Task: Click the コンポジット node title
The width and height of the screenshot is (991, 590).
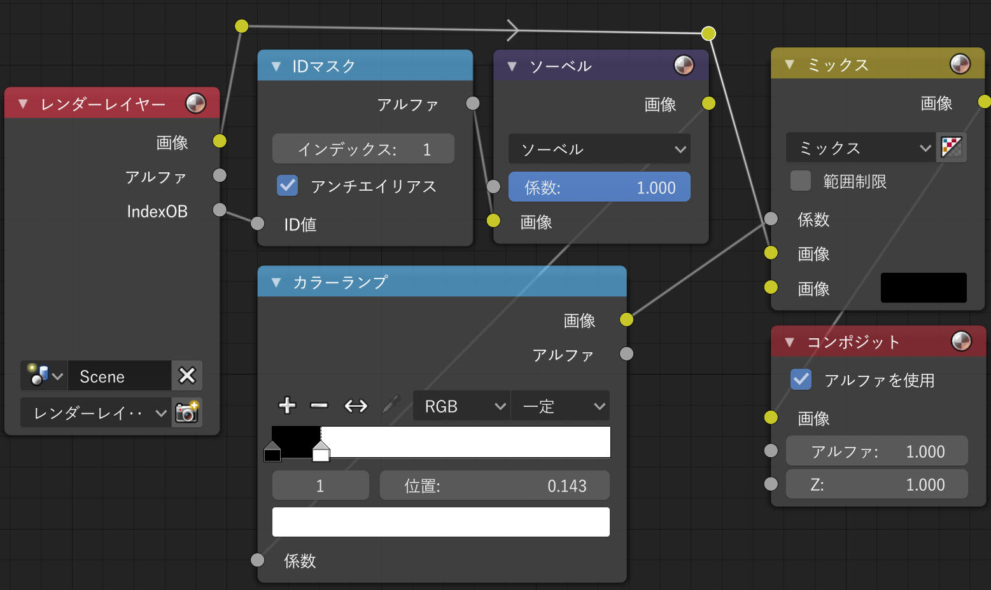Action: (854, 342)
